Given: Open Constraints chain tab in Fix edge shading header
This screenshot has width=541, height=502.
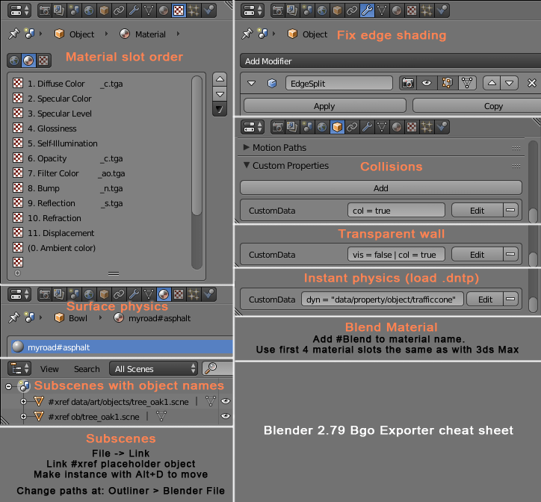Looking at the screenshot, I should (352, 10).
